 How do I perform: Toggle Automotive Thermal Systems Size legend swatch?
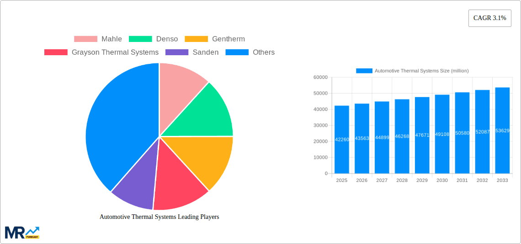[x=364, y=71]
